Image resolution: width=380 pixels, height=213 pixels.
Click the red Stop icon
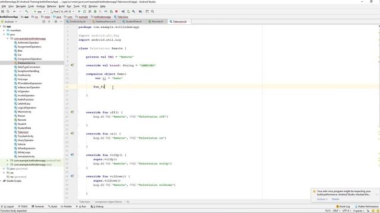click(116, 11)
